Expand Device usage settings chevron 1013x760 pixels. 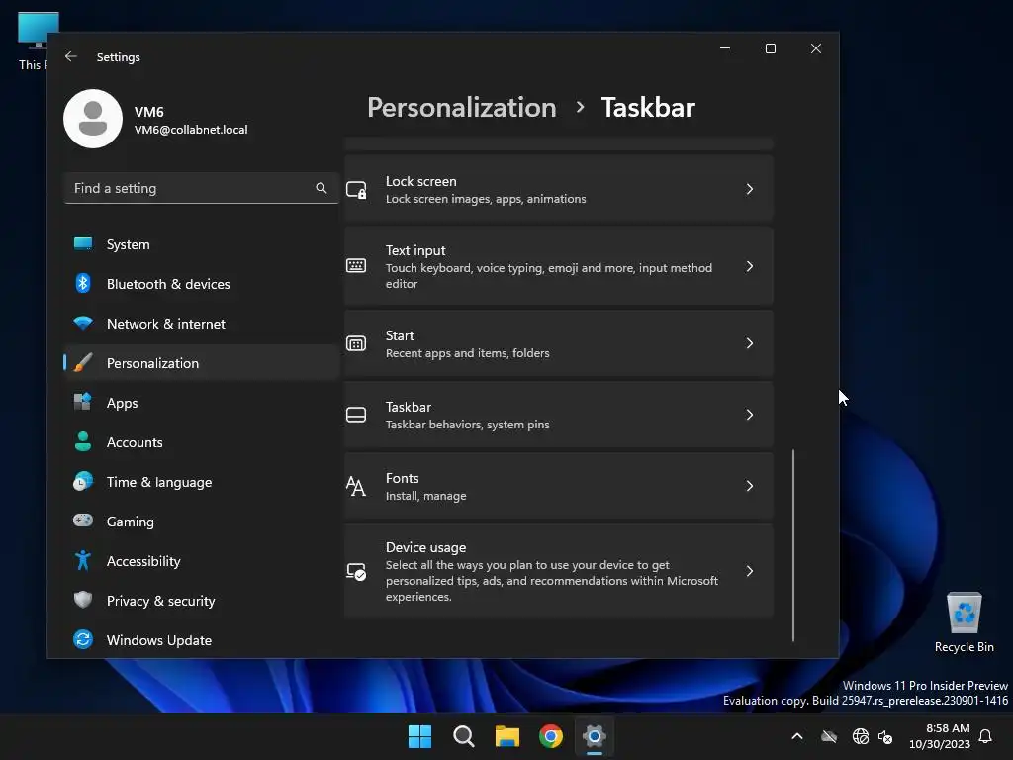point(750,571)
